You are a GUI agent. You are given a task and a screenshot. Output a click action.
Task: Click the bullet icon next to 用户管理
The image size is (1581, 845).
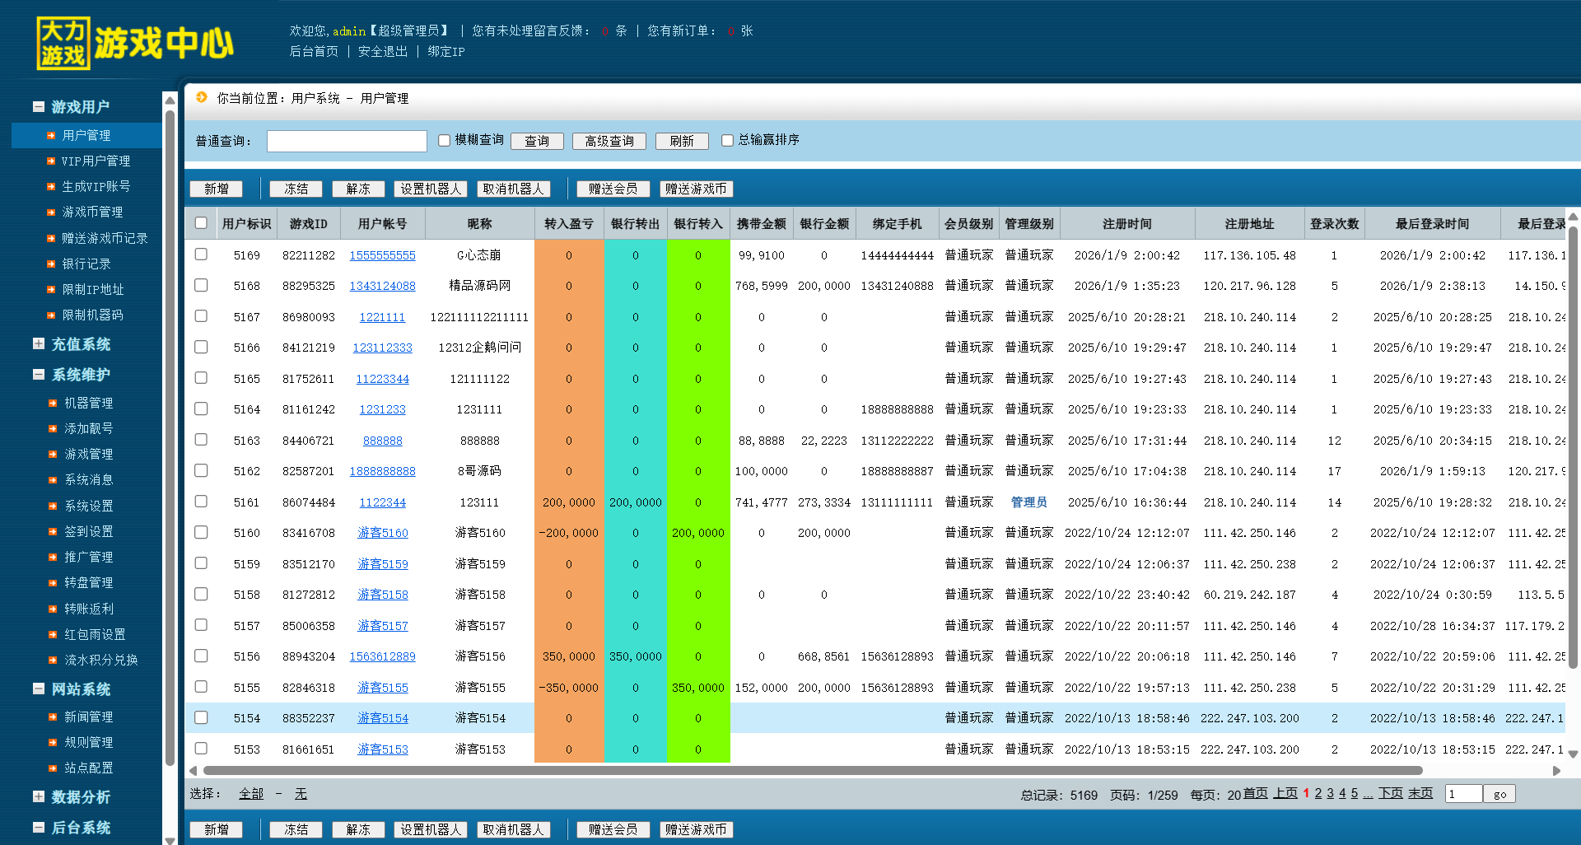[51, 136]
